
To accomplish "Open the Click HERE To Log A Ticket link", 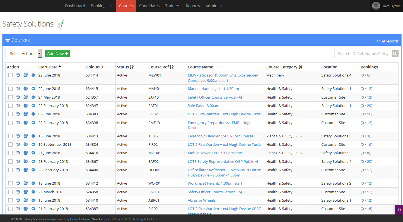I will 136,219.
